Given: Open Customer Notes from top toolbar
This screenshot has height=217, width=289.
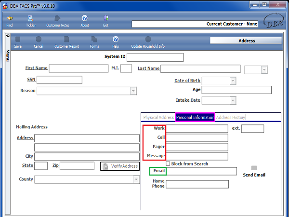Looking at the screenshot, I should [x=58, y=21].
